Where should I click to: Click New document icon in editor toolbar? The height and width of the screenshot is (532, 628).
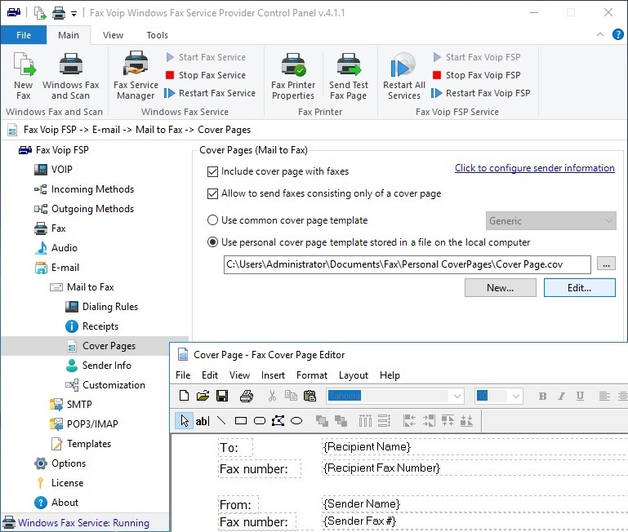coord(184,396)
